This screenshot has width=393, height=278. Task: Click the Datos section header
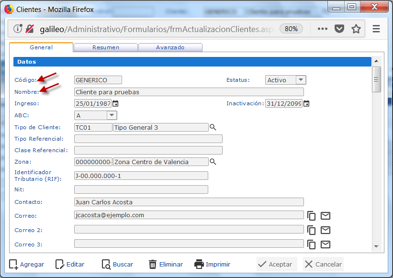click(x=192, y=62)
